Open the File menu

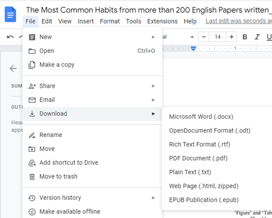(x=30, y=21)
